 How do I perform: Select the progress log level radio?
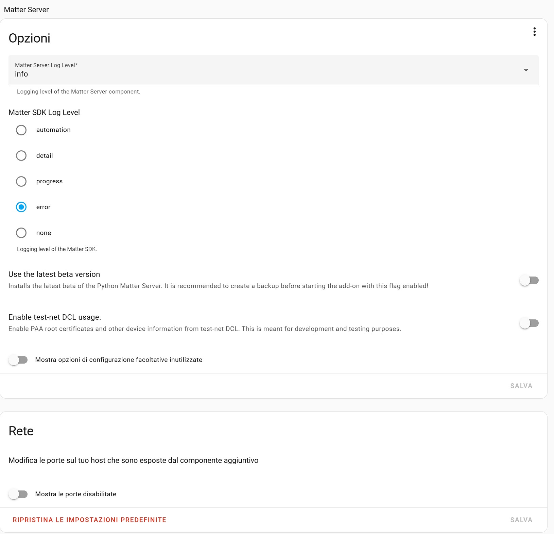pos(21,181)
